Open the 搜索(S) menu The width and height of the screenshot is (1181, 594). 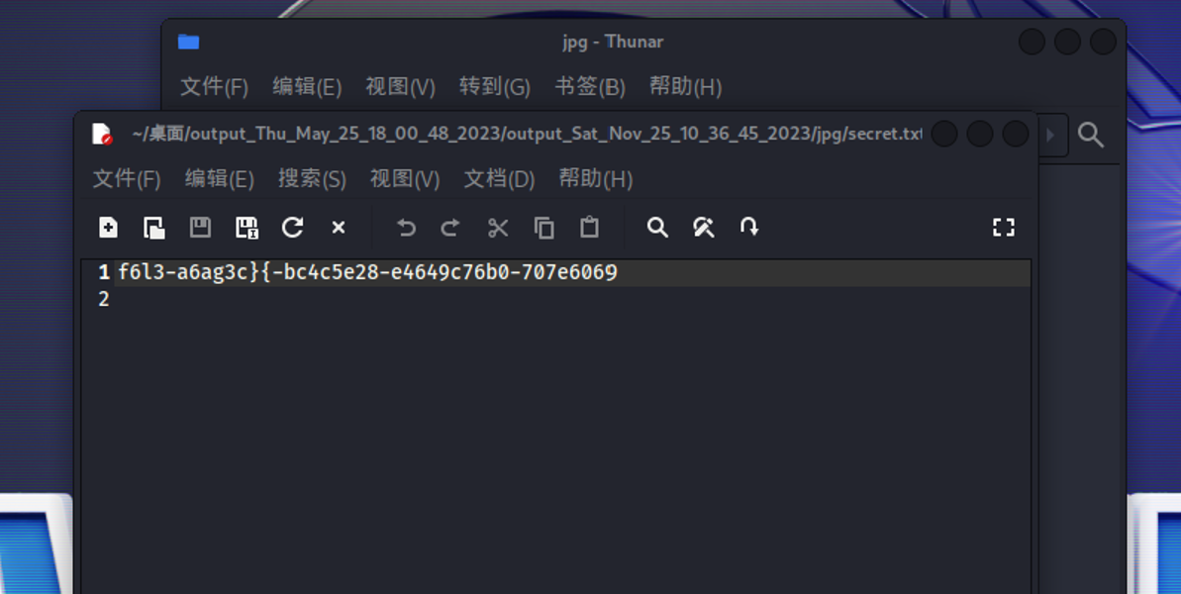tap(312, 178)
